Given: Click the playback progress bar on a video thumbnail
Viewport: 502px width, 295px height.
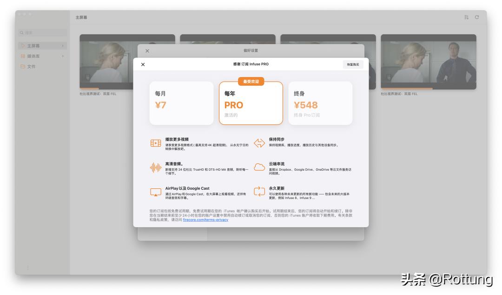Looking at the screenshot, I should (x=88, y=87).
